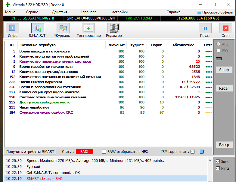Open the Инфо drive information panel

point(13,28)
